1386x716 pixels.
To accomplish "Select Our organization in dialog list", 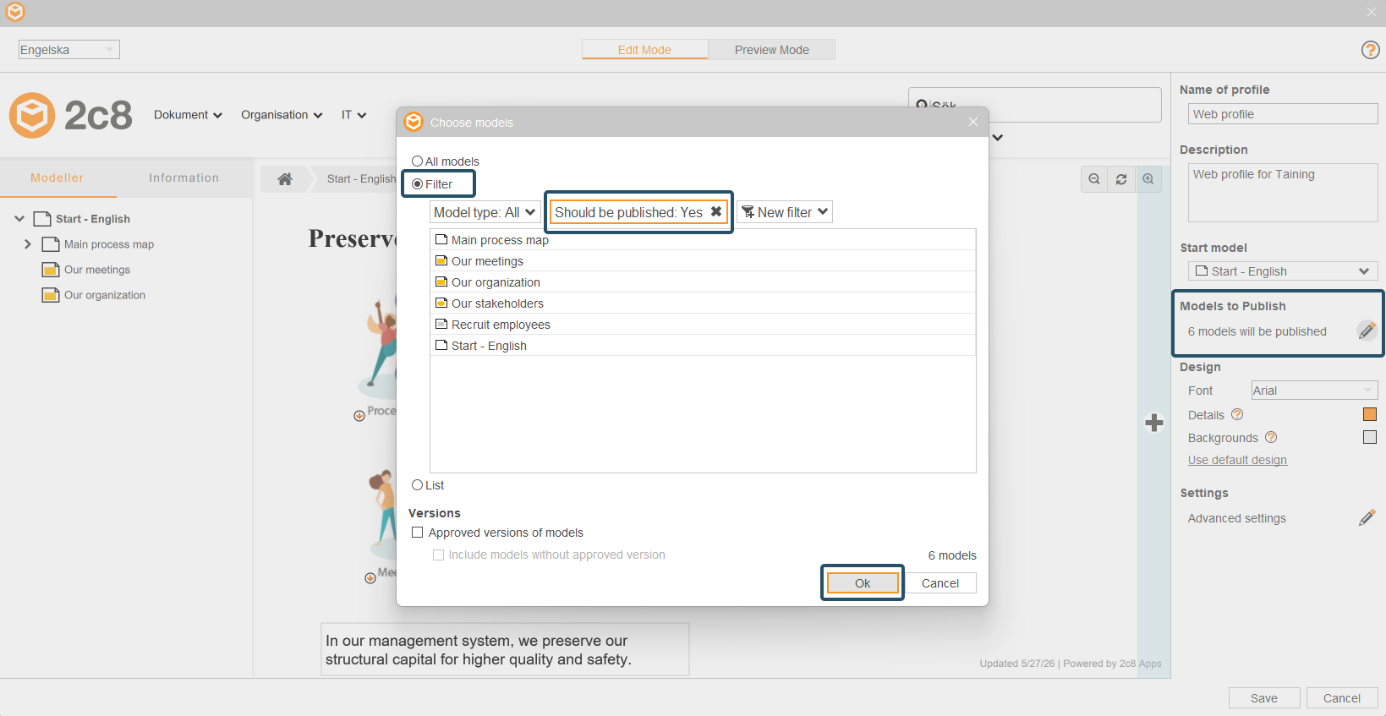I will pyautogui.click(x=703, y=282).
